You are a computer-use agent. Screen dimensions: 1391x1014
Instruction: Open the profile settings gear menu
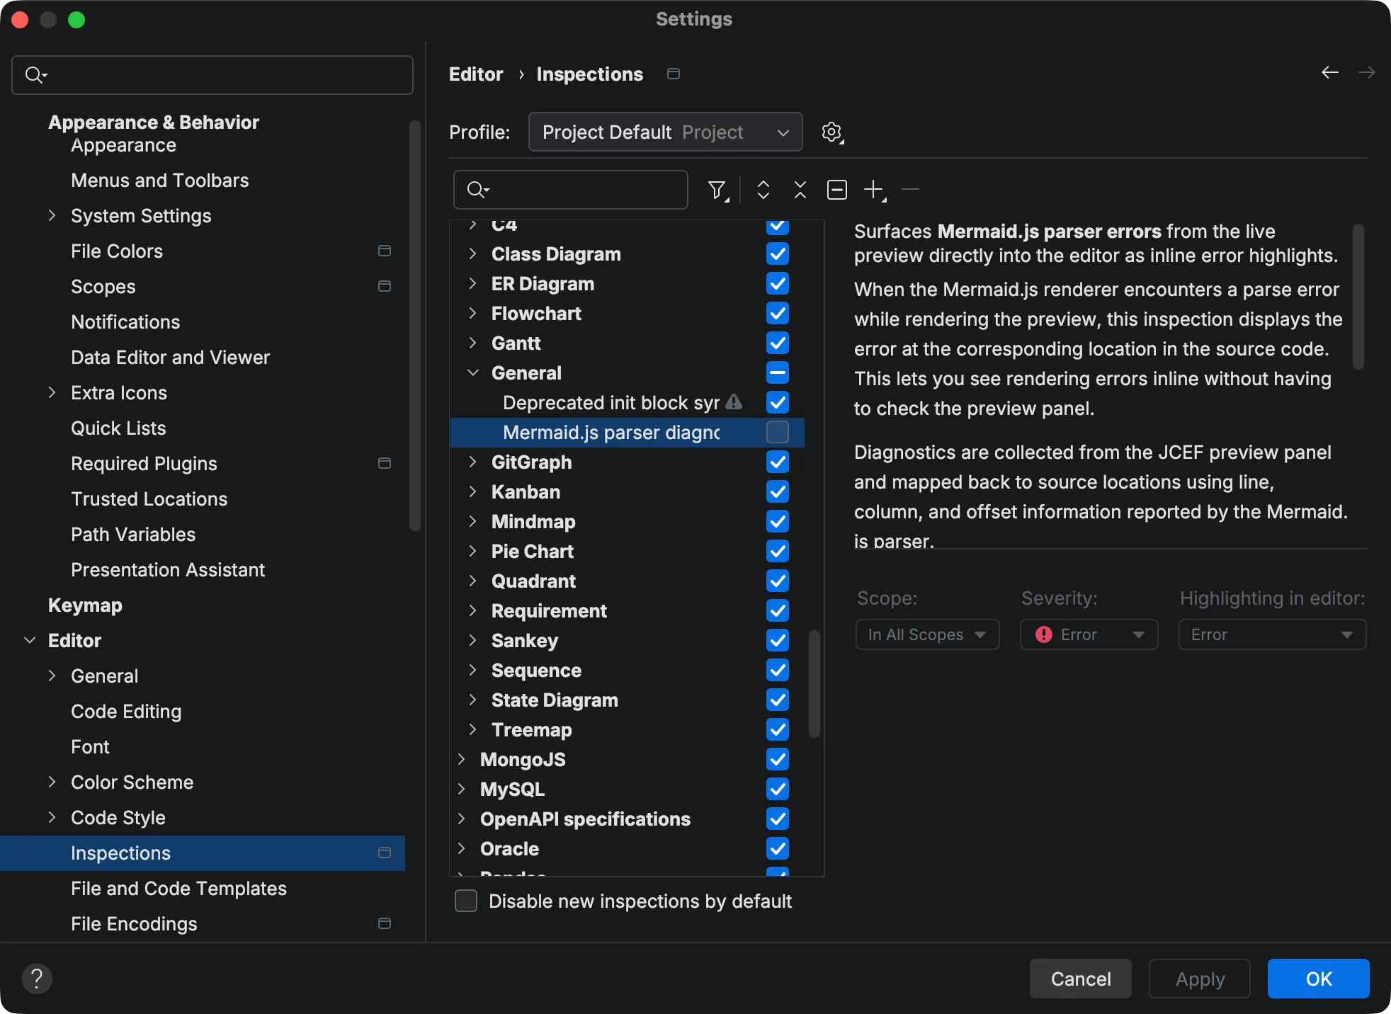point(832,132)
